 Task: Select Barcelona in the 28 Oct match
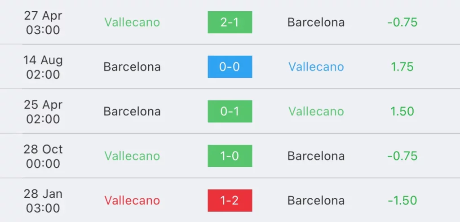pyautogui.click(x=316, y=156)
